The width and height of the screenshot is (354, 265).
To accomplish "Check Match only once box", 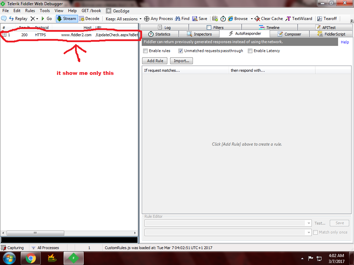I will [316, 232].
